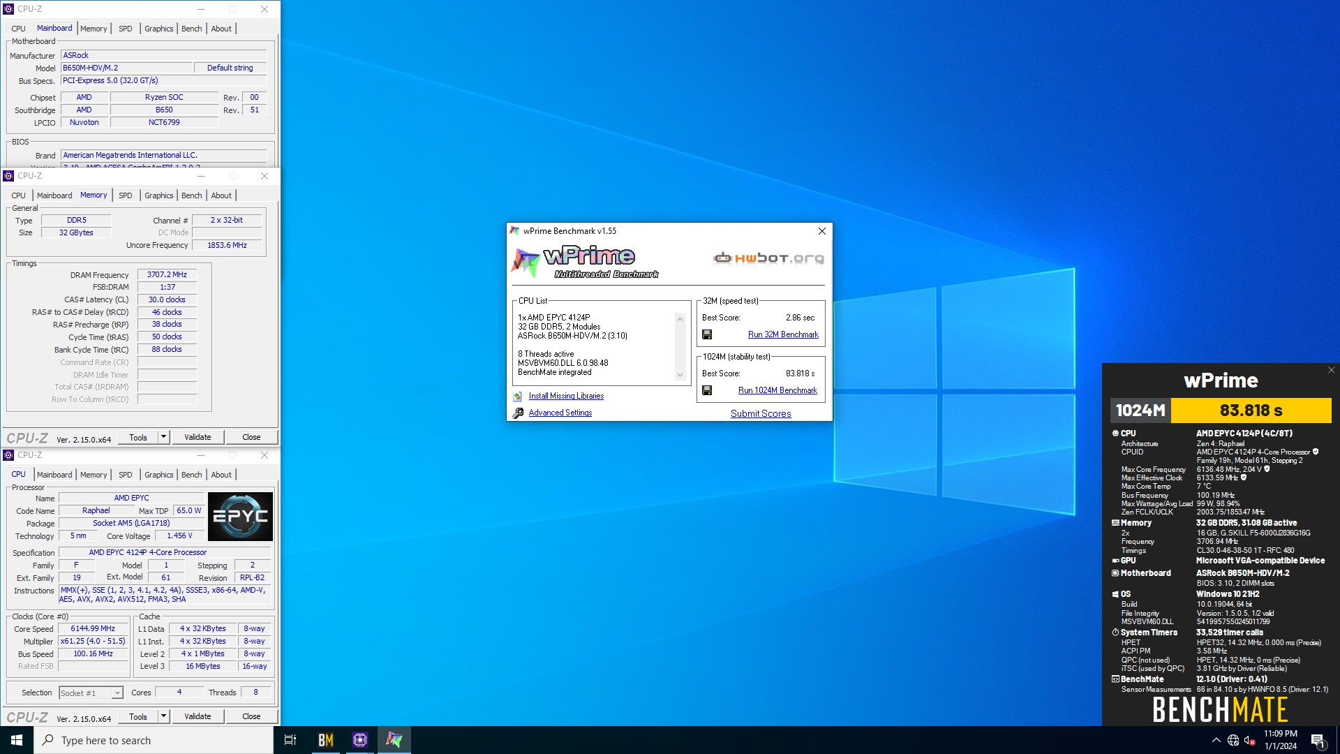The width and height of the screenshot is (1340, 754).
Task: Click the Multiplier value x61.25
Action: pos(93,641)
